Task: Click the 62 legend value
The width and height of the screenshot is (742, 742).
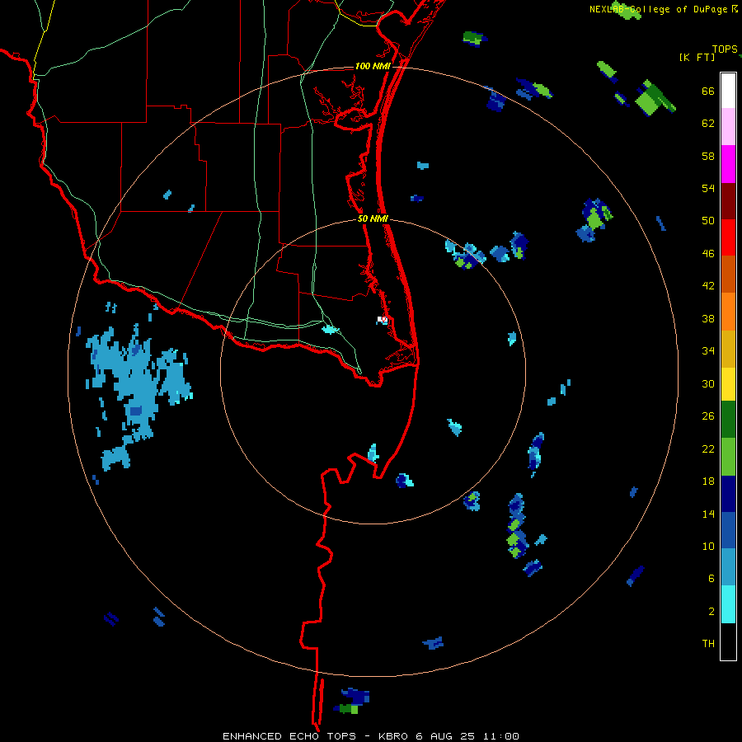Action: [x=708, y=124]
